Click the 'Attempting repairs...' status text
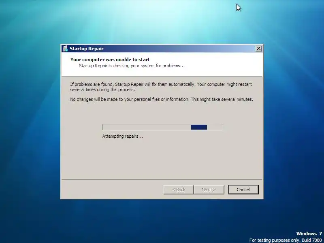 point(123,136)
